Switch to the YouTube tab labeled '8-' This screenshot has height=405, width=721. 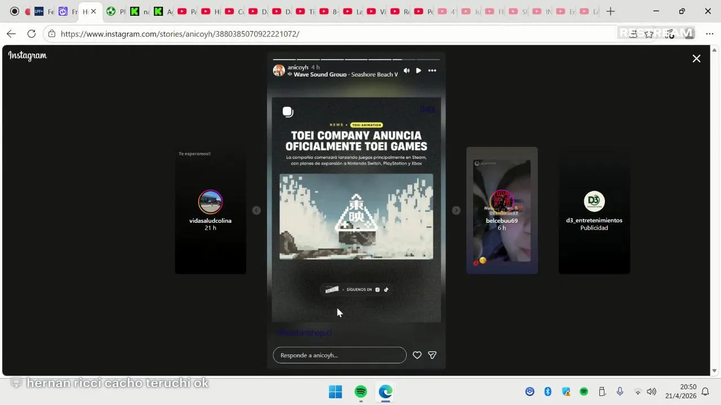tap(329, 11)
